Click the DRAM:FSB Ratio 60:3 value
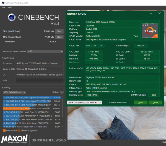Image resolution: width=166 pixels, height=146 pixels. coord(154,95)
